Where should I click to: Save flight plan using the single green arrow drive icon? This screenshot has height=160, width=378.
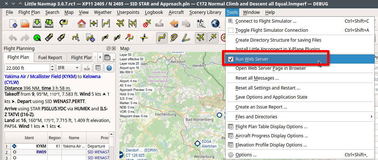click(37, 24)
